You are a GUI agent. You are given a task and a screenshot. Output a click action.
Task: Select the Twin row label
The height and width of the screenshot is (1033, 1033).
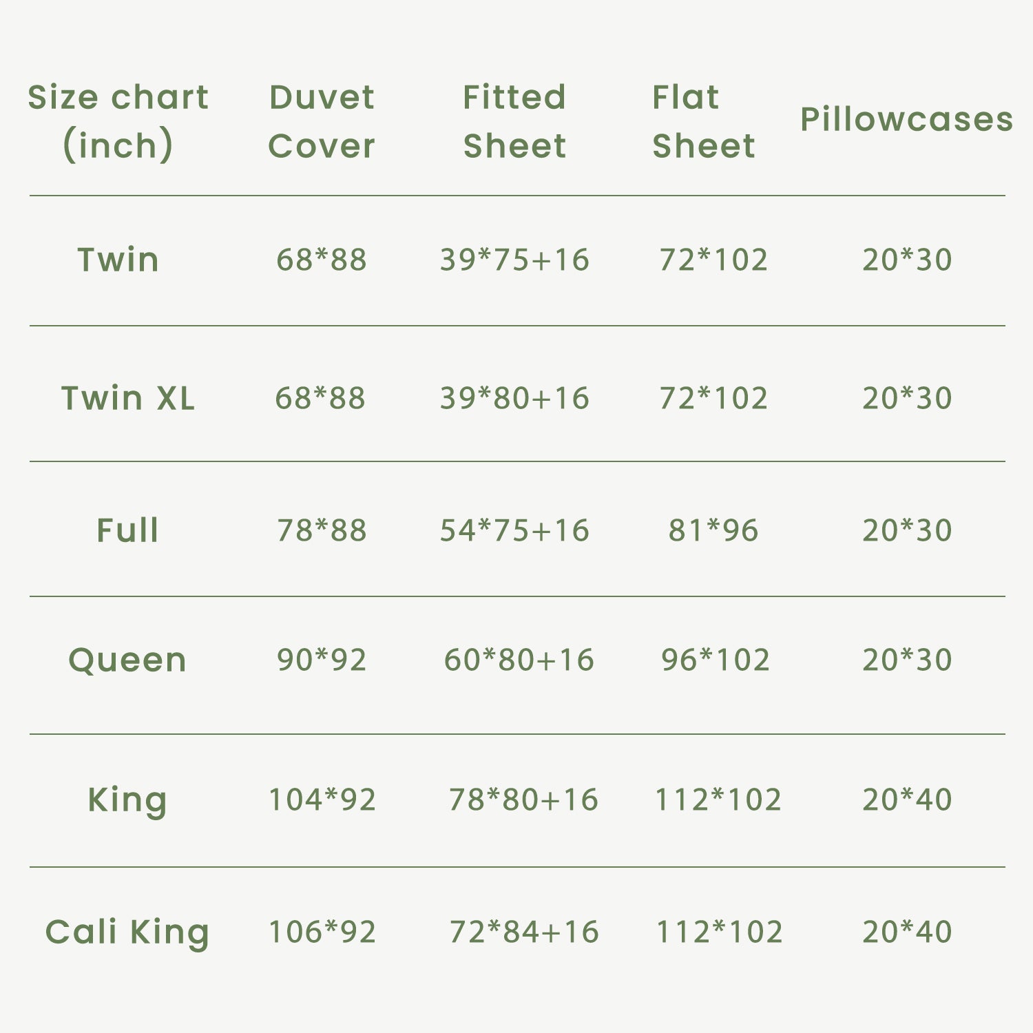tap(118, 260)
